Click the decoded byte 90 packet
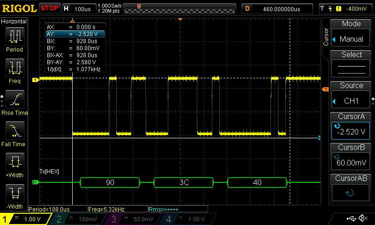The height and width of the screenshot is (225, 375). [x=110, y=182]
